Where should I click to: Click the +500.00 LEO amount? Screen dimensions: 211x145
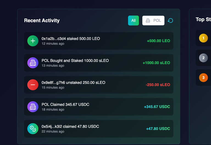[x=159, y=41]
